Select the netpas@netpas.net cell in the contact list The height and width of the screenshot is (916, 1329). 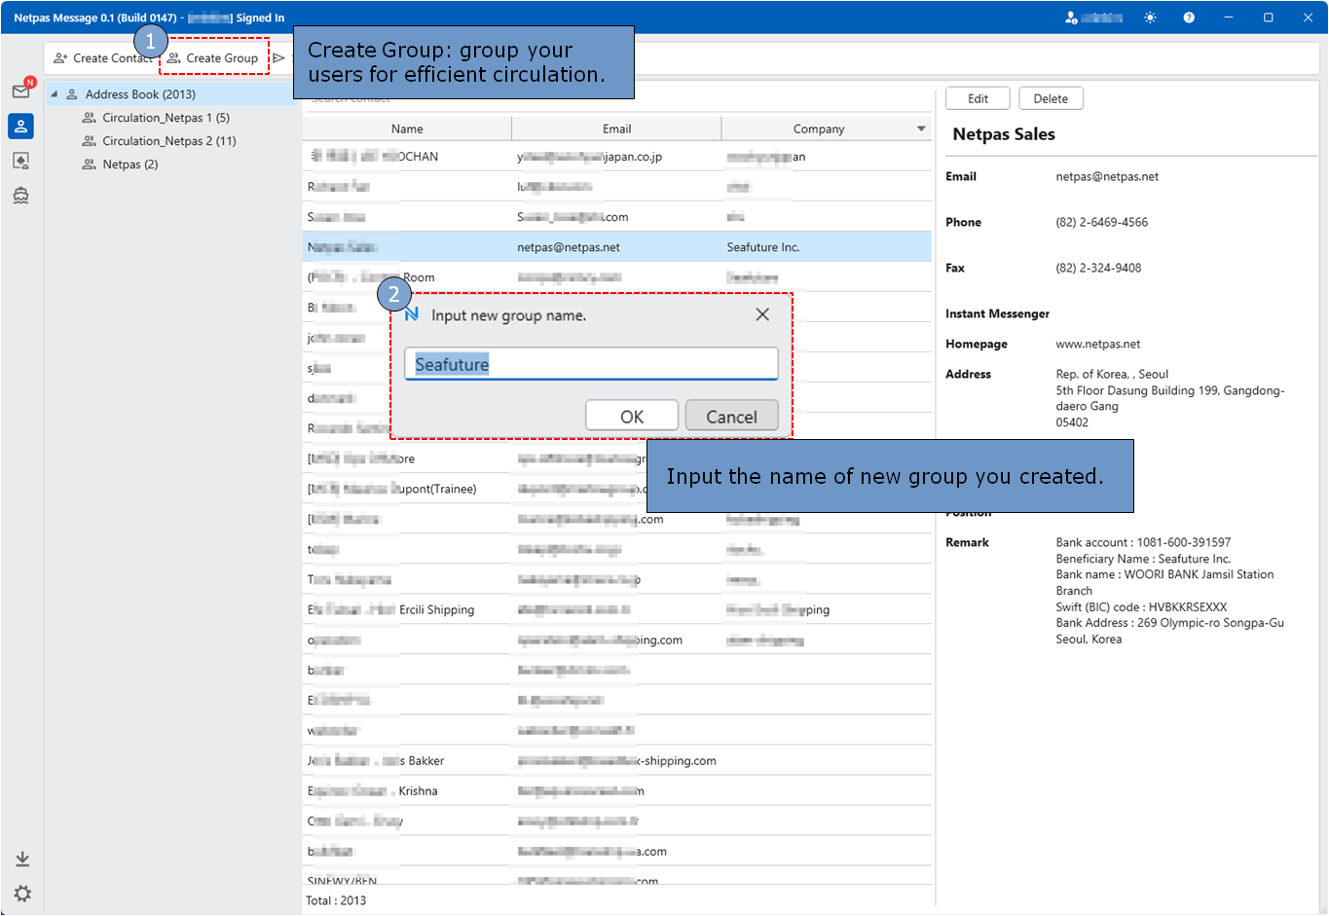pos(569,247)
